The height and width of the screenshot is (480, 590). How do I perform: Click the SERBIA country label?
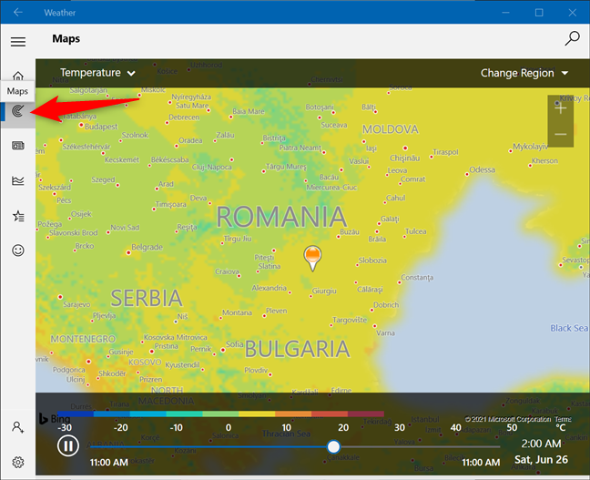147,298
